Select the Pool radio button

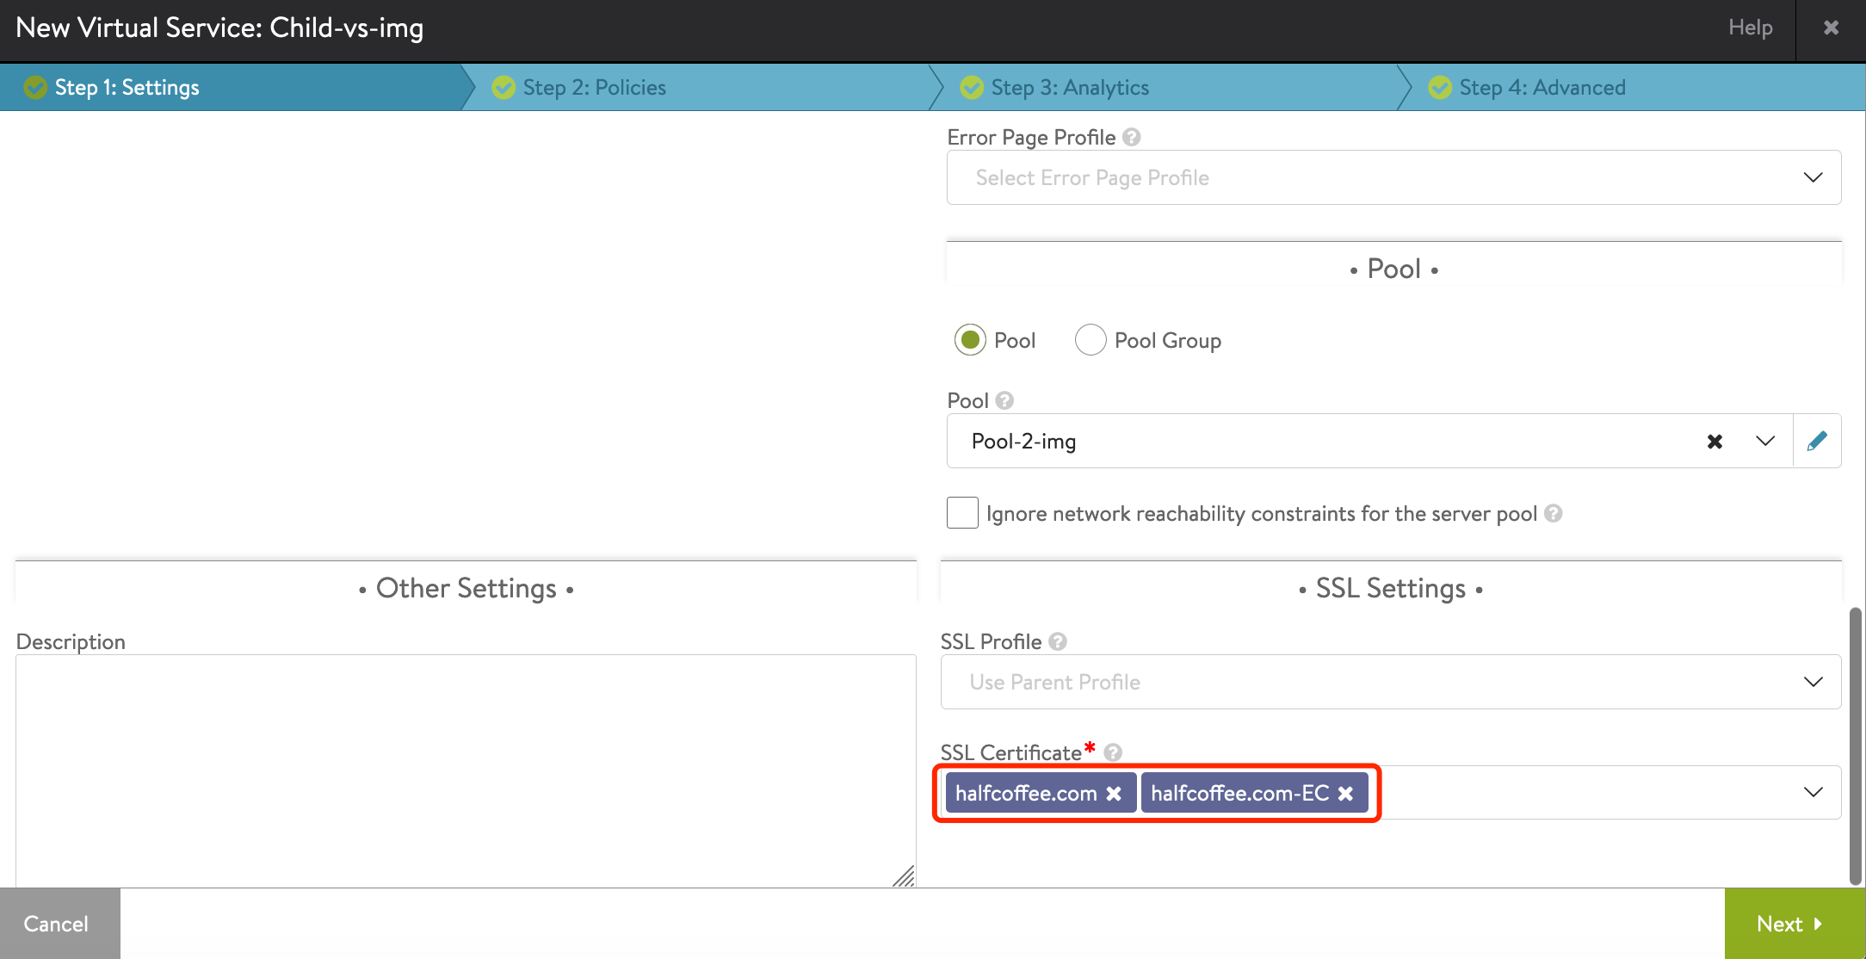click(x=970, y=340)
